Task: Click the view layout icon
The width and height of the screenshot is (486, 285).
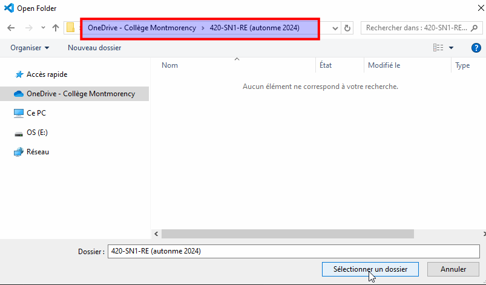Action: 438,47
